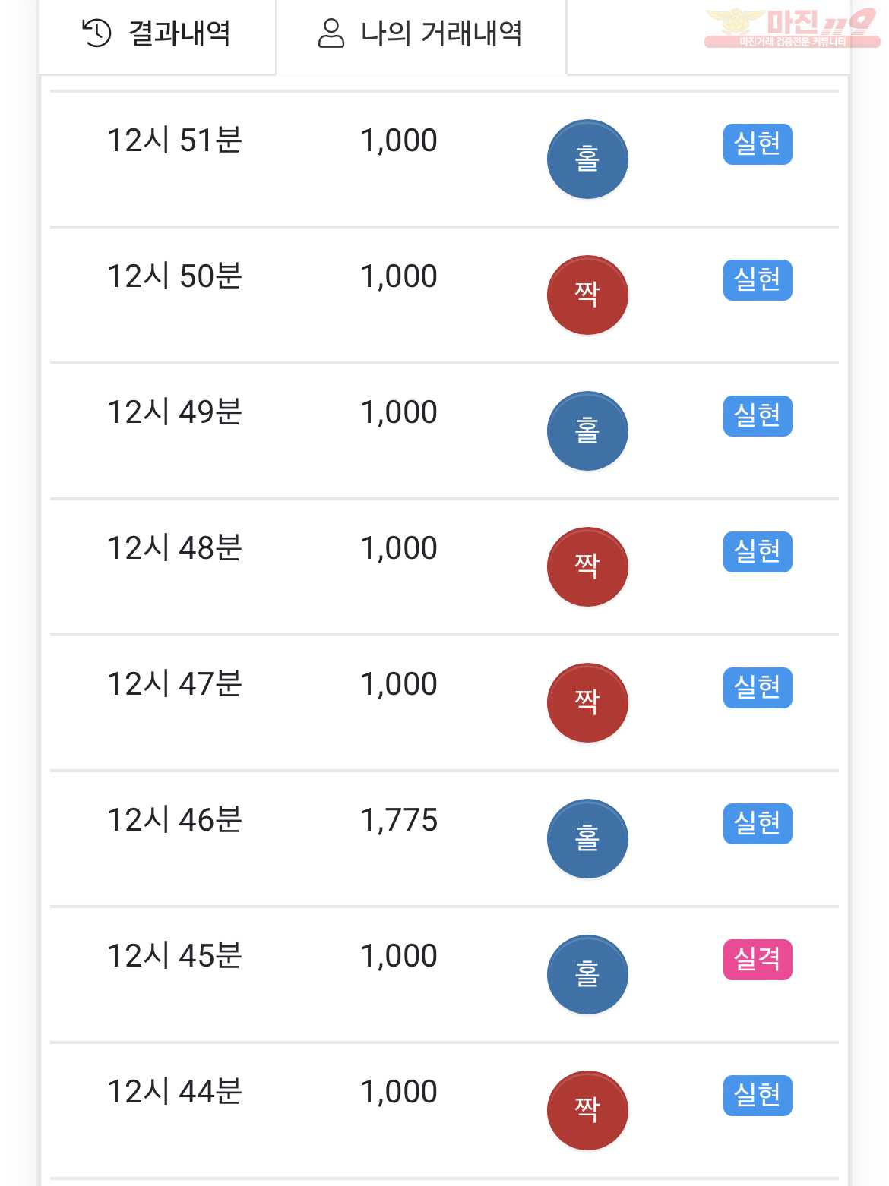Click the 12시 48분 time label
This screenshot has height=1186, width=889.
point(175,548)
